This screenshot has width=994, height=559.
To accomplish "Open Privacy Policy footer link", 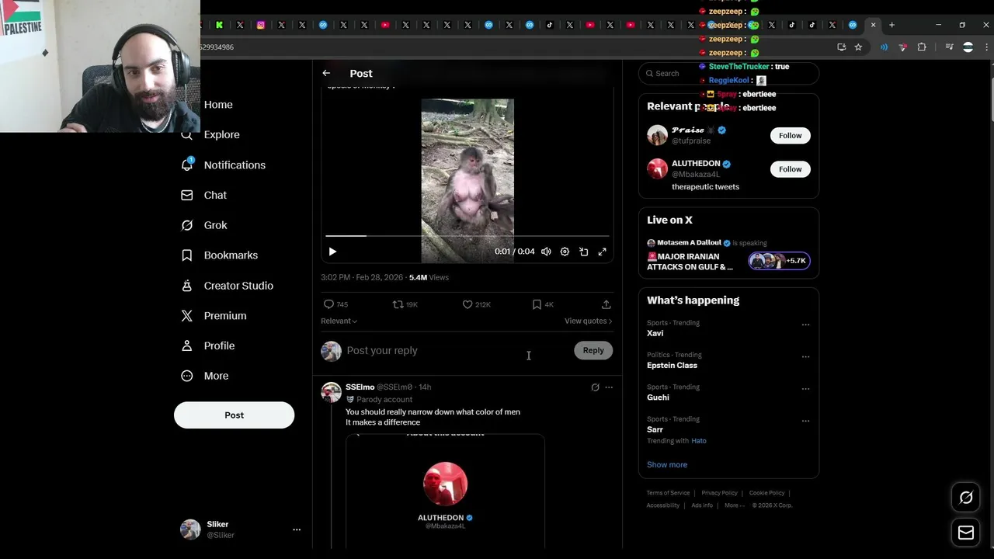I will 719,493.
